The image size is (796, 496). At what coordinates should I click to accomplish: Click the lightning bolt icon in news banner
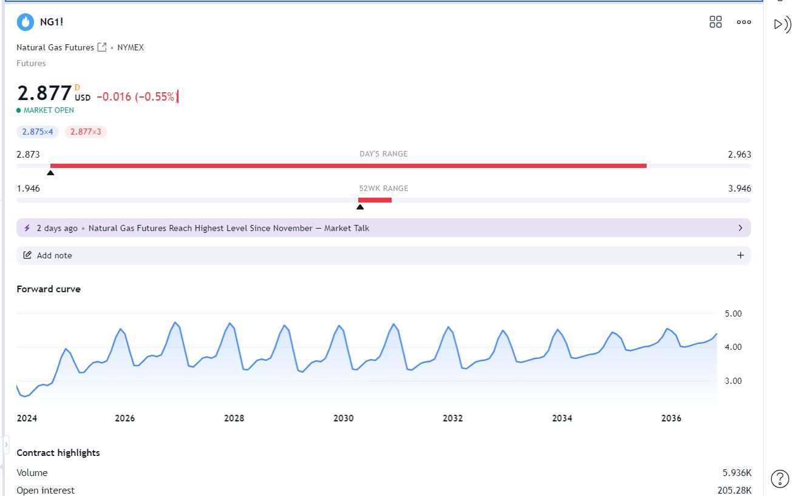pos(27,228)
